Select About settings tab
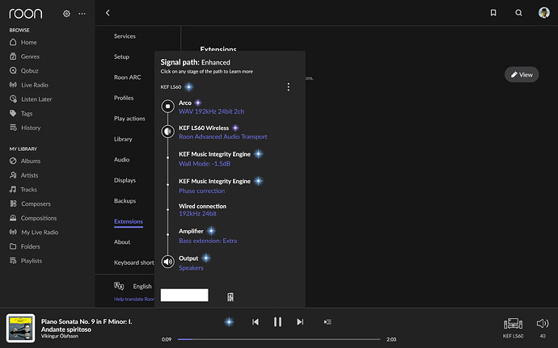 tap(121, 242)
